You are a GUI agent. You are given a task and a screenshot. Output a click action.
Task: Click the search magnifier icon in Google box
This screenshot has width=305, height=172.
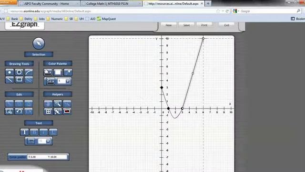(298, 11)
